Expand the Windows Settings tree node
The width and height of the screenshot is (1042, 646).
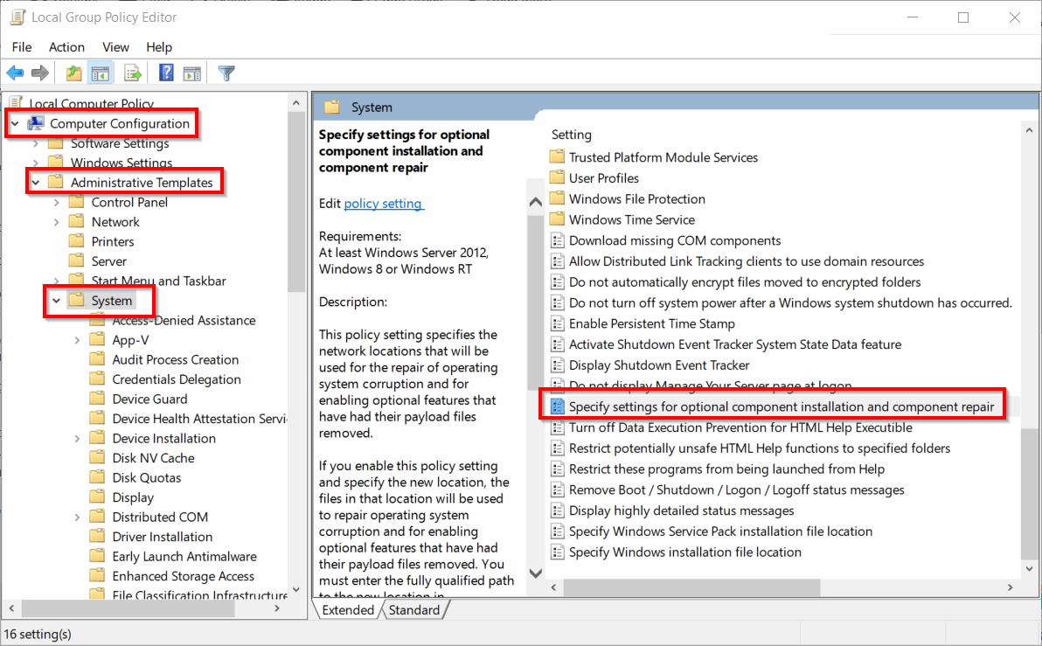pos(36,163)
